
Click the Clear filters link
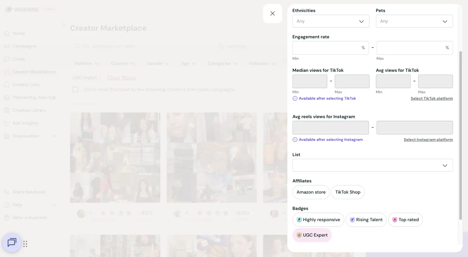(x=121, y=78)
